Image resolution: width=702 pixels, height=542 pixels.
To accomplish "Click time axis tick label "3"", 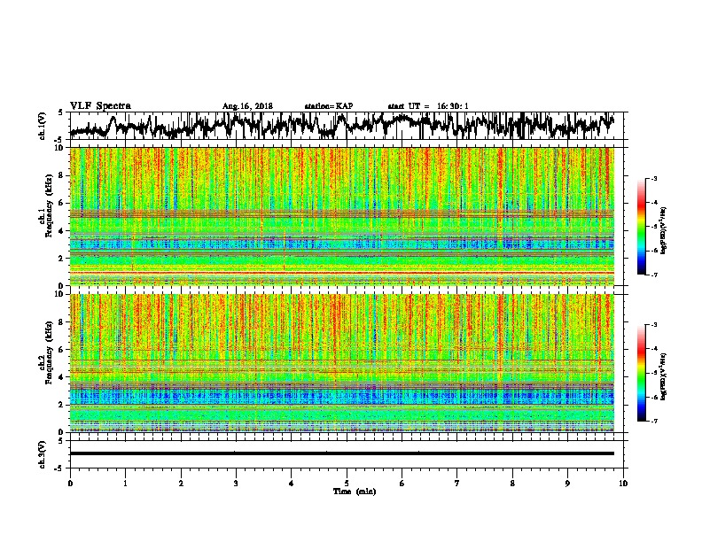I will click(236, 484).
